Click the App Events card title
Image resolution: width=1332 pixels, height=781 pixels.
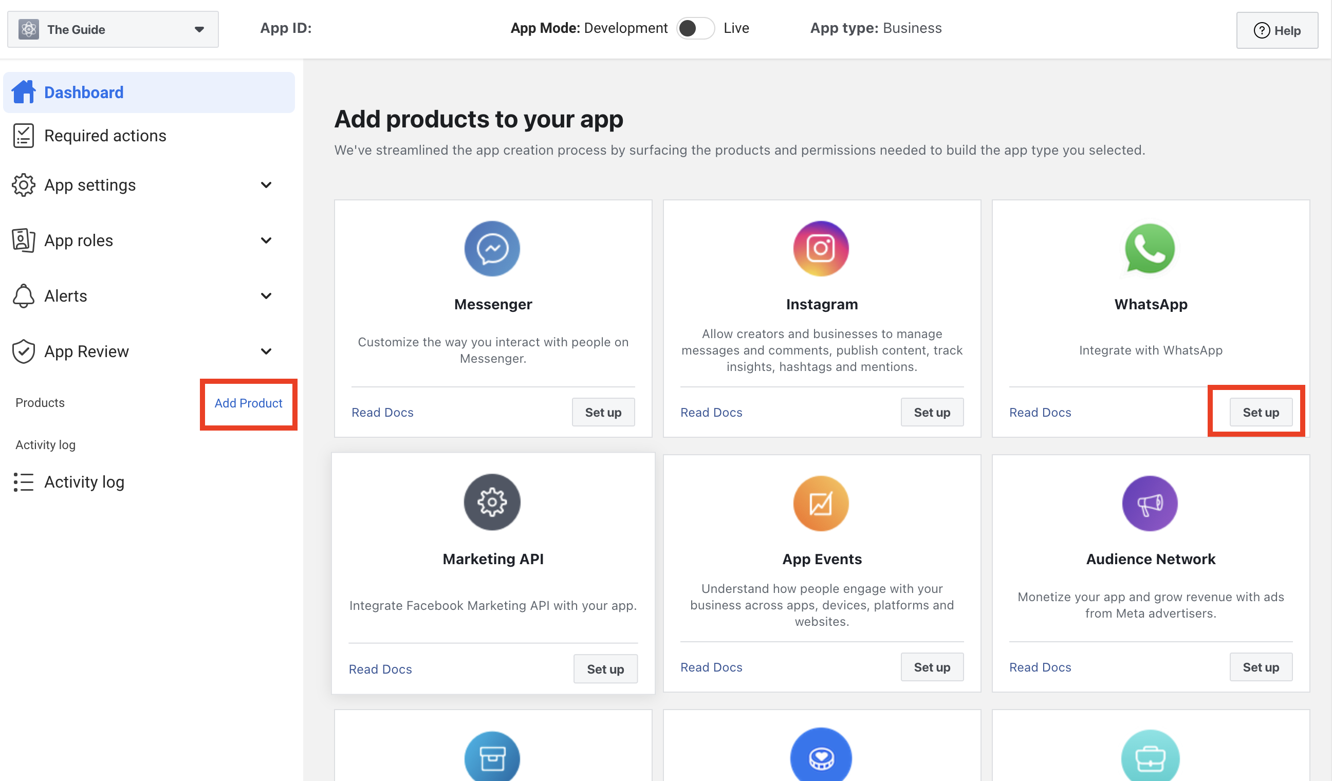point(822,559)
